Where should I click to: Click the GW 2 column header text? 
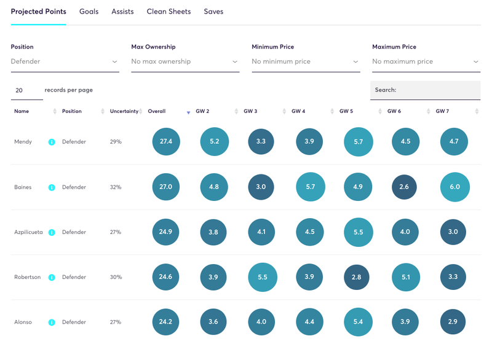click(202, 111)
